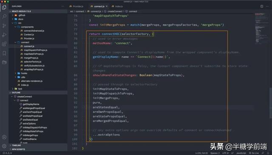The image size is (272, 155).
Task: Open the Run and Debug view
Action: (x=4, y=35)
